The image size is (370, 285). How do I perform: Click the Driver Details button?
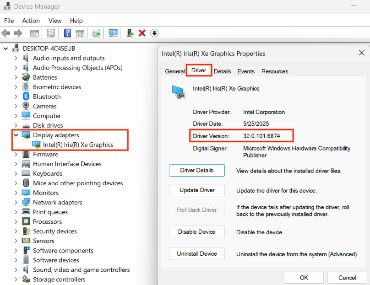tap(196, 170)
